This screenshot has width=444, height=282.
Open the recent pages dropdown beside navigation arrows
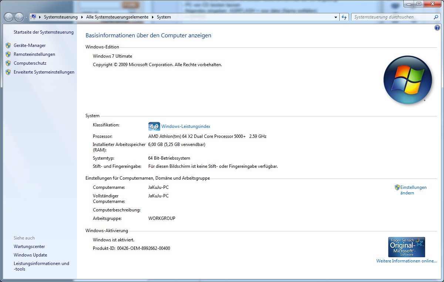(26, 17)
